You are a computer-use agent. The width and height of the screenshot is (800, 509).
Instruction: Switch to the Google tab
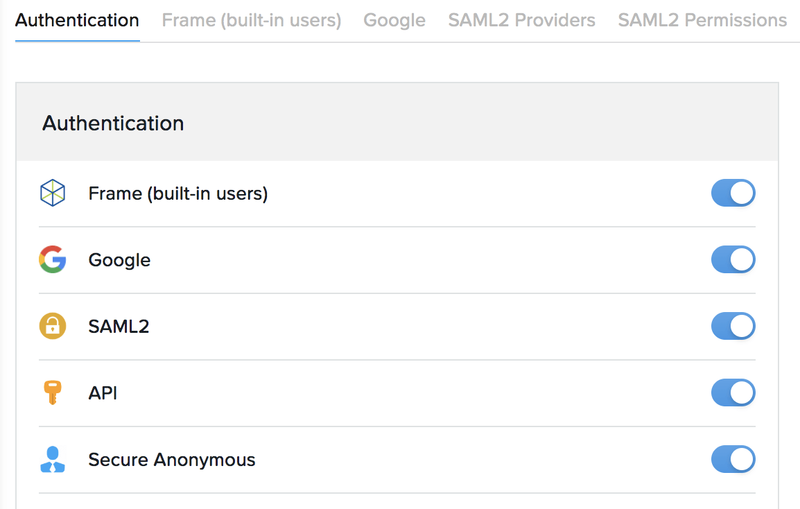tap(394, 20)
